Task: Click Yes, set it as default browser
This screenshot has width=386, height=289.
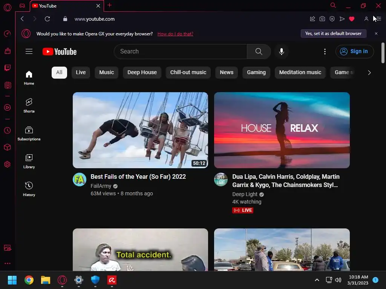Action: tap(333, 33)
